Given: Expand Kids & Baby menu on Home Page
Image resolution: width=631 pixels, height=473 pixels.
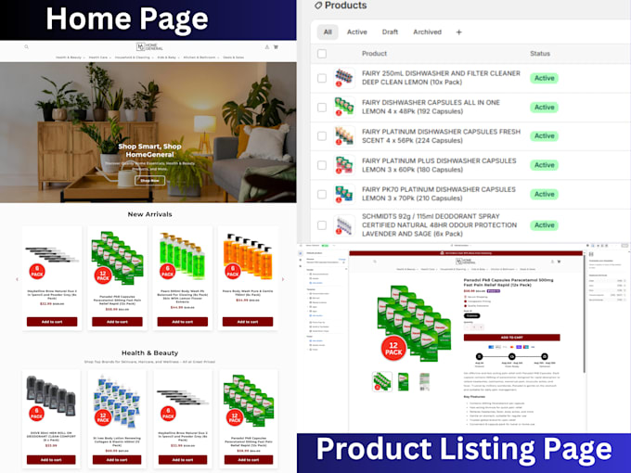Looking at the screenshot, I should tap(168, 58).
